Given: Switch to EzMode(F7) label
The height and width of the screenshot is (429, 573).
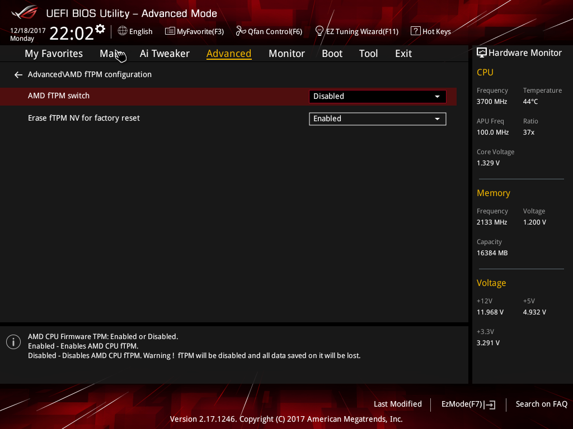Looking at the screenshot, I should (462, 404).
